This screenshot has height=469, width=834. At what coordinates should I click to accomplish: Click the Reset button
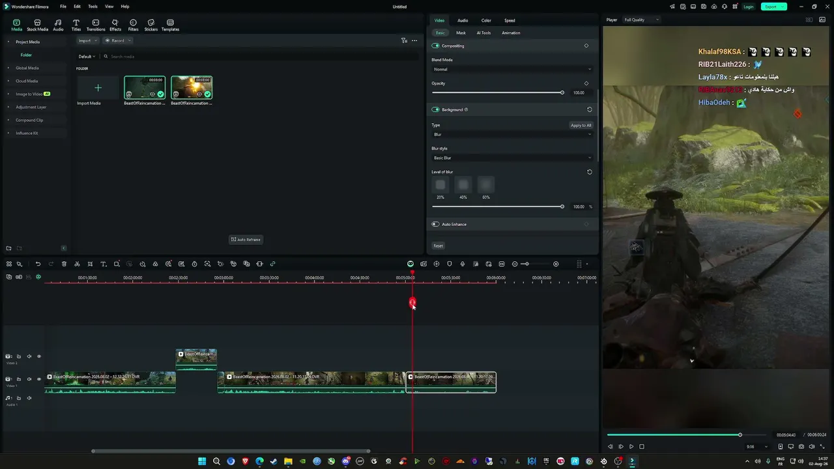point(439,246)
